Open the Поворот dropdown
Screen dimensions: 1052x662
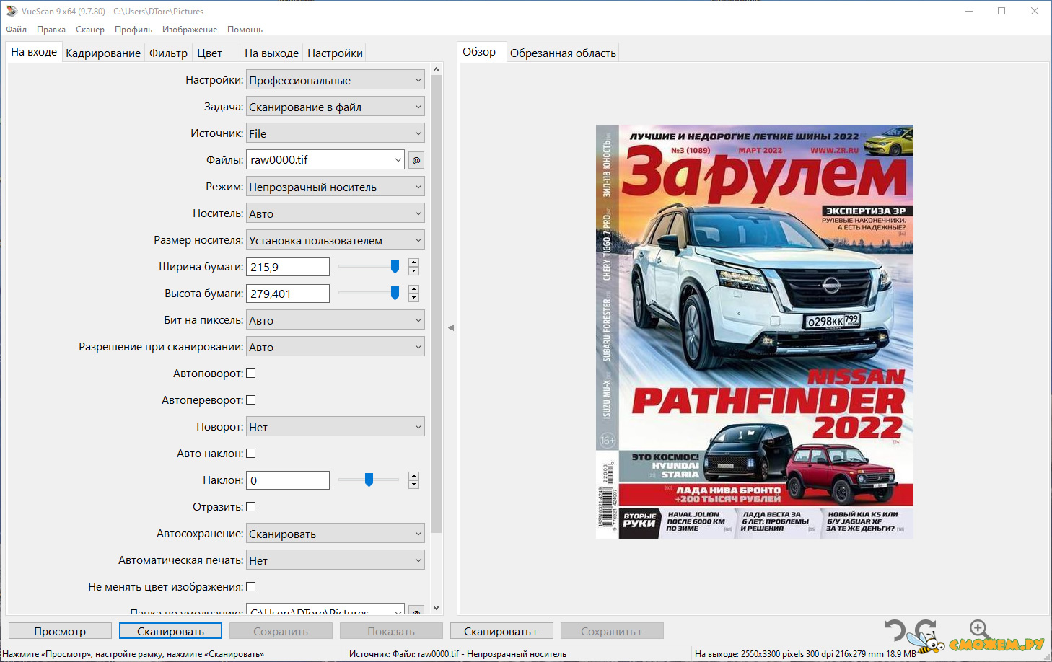pos(336,427)
